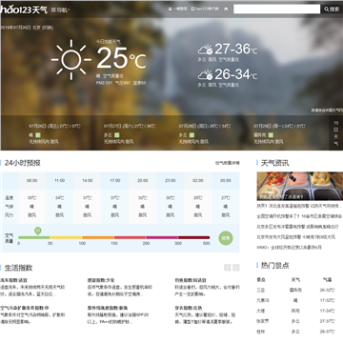Click the 热门景点 section heading

pos(274,266)
